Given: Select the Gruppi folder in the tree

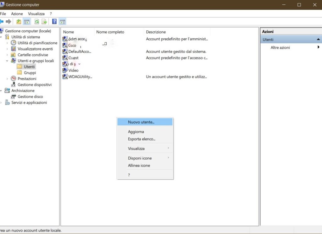Looking at the screenshot, I should 30,73.
